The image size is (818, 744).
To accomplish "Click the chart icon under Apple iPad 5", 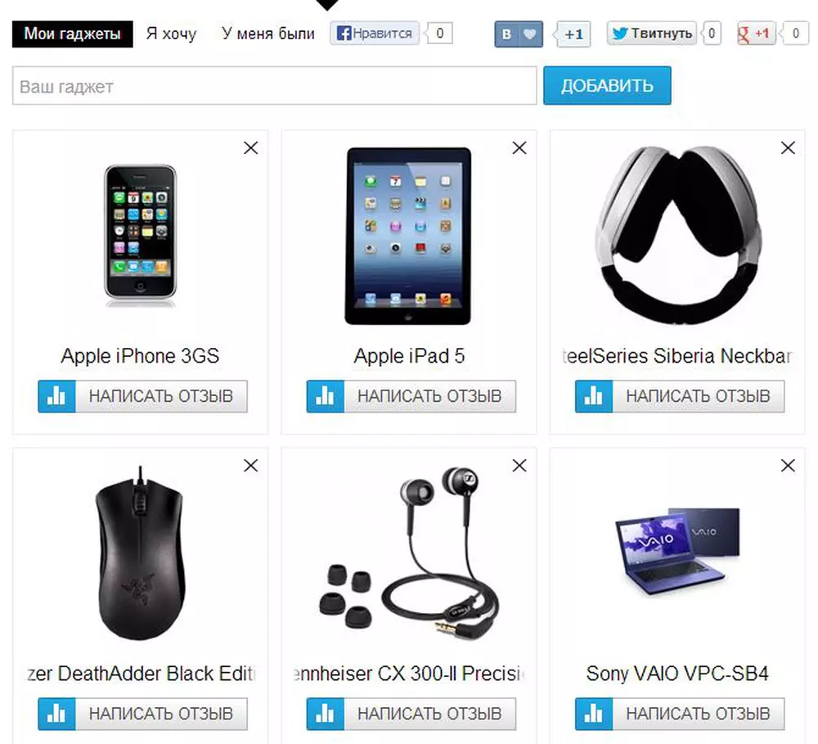I will pyautogui.click(x=325, y=396).
